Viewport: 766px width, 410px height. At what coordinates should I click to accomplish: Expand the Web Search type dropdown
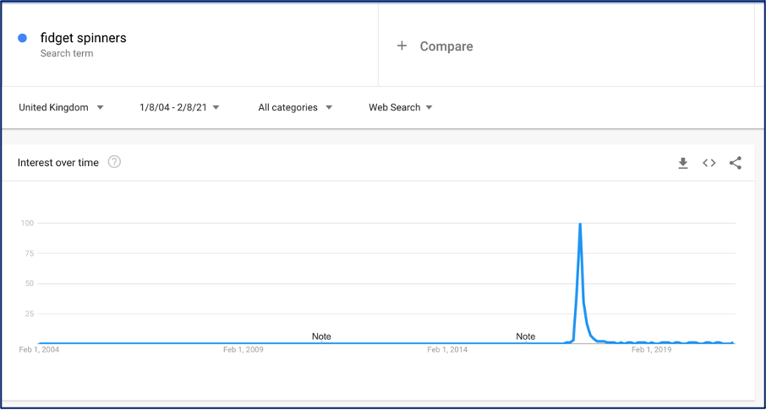(401, 107)
